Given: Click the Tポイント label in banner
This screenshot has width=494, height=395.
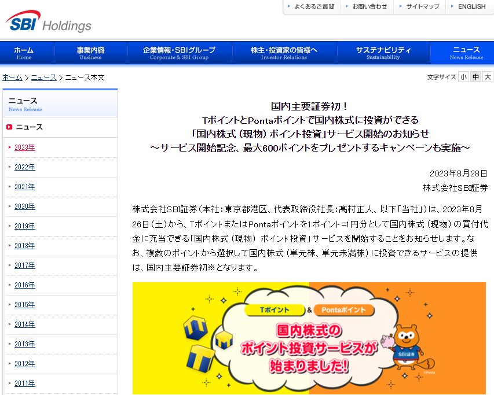Looking at the screenshot, I should point(275,310).
